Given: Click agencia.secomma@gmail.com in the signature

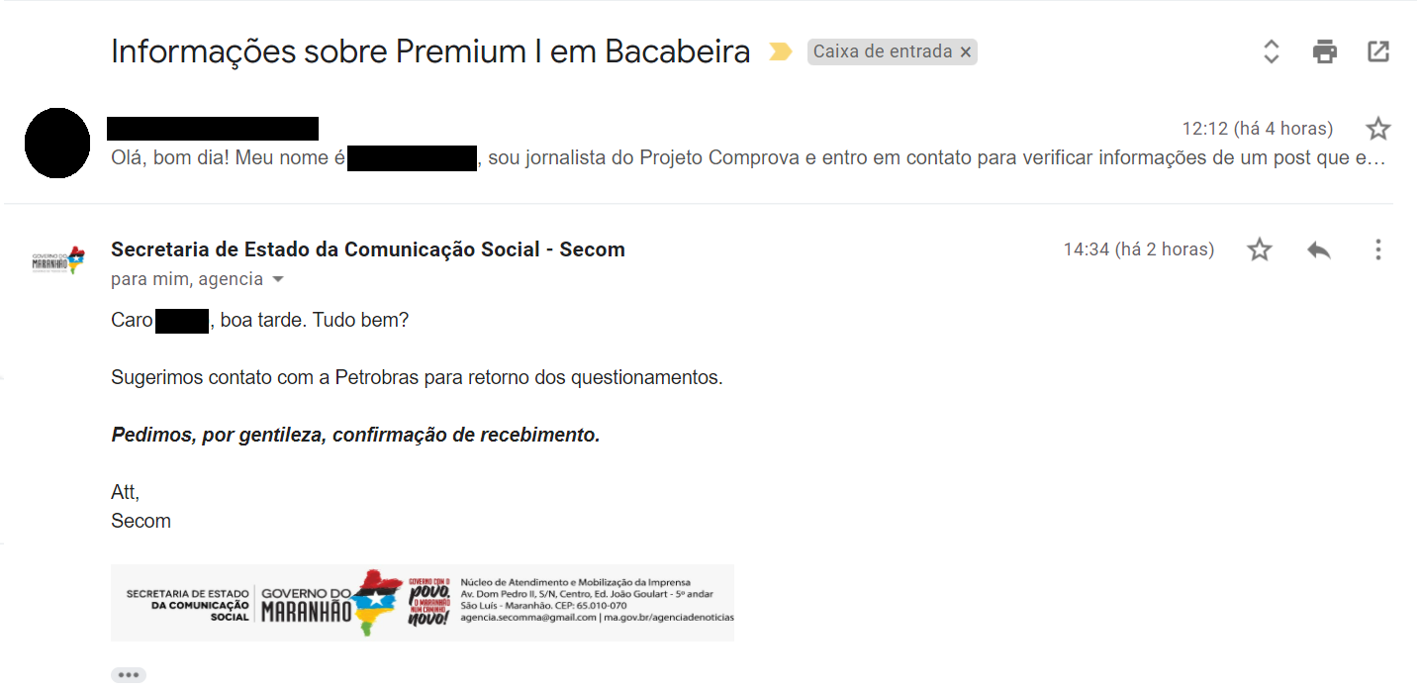Looking at the screenshot, I should 528,617.
